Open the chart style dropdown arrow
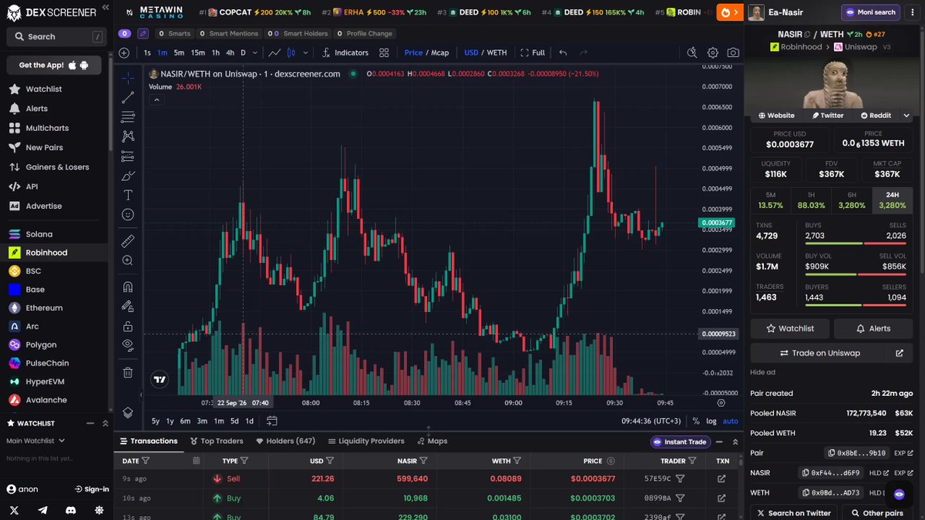Image resolution: width=925 pixels, height=520 pixels. tap(306, 52)
